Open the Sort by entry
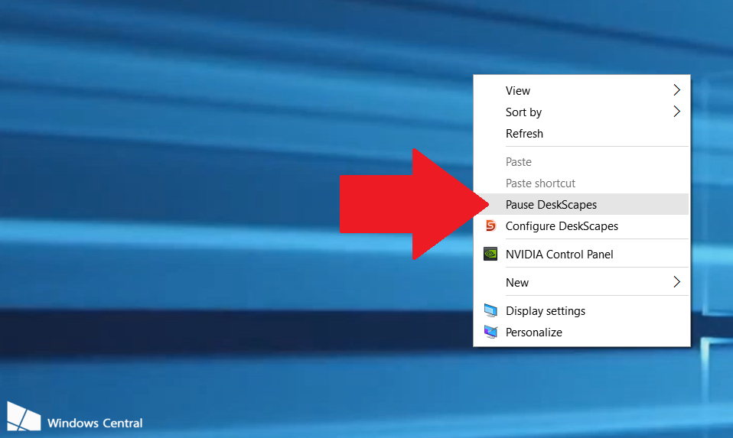 coord(582,112)
